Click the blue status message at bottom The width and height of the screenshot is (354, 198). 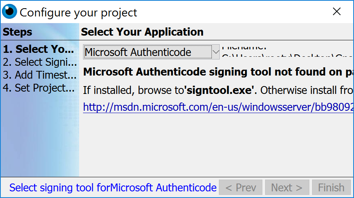pos(113,187)
